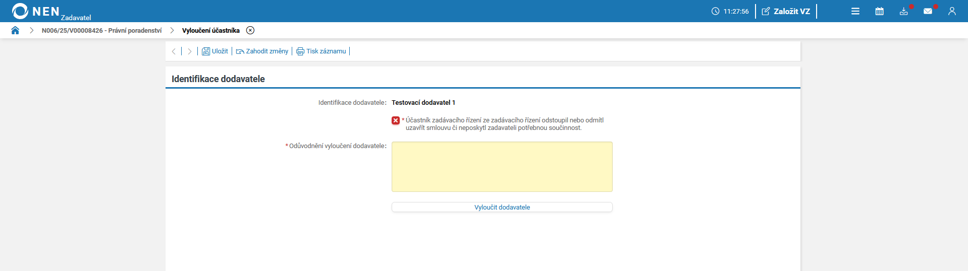Select Vyloučení účastníka breadcrumb
Viewport: 968px width, 271px height.
tap(211, 31)
